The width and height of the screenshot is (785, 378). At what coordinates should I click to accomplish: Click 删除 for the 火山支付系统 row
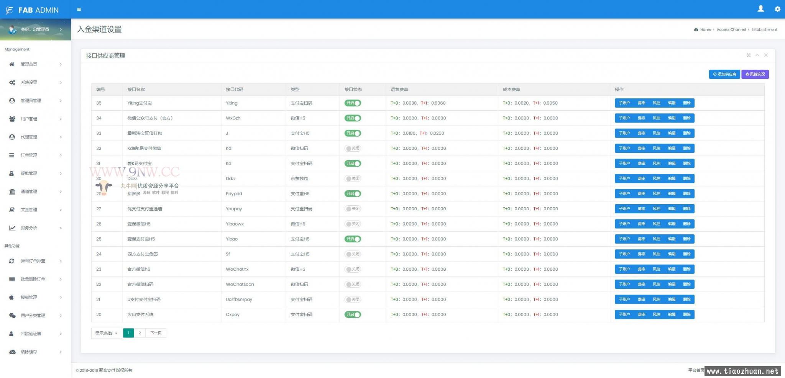point(686,314)
